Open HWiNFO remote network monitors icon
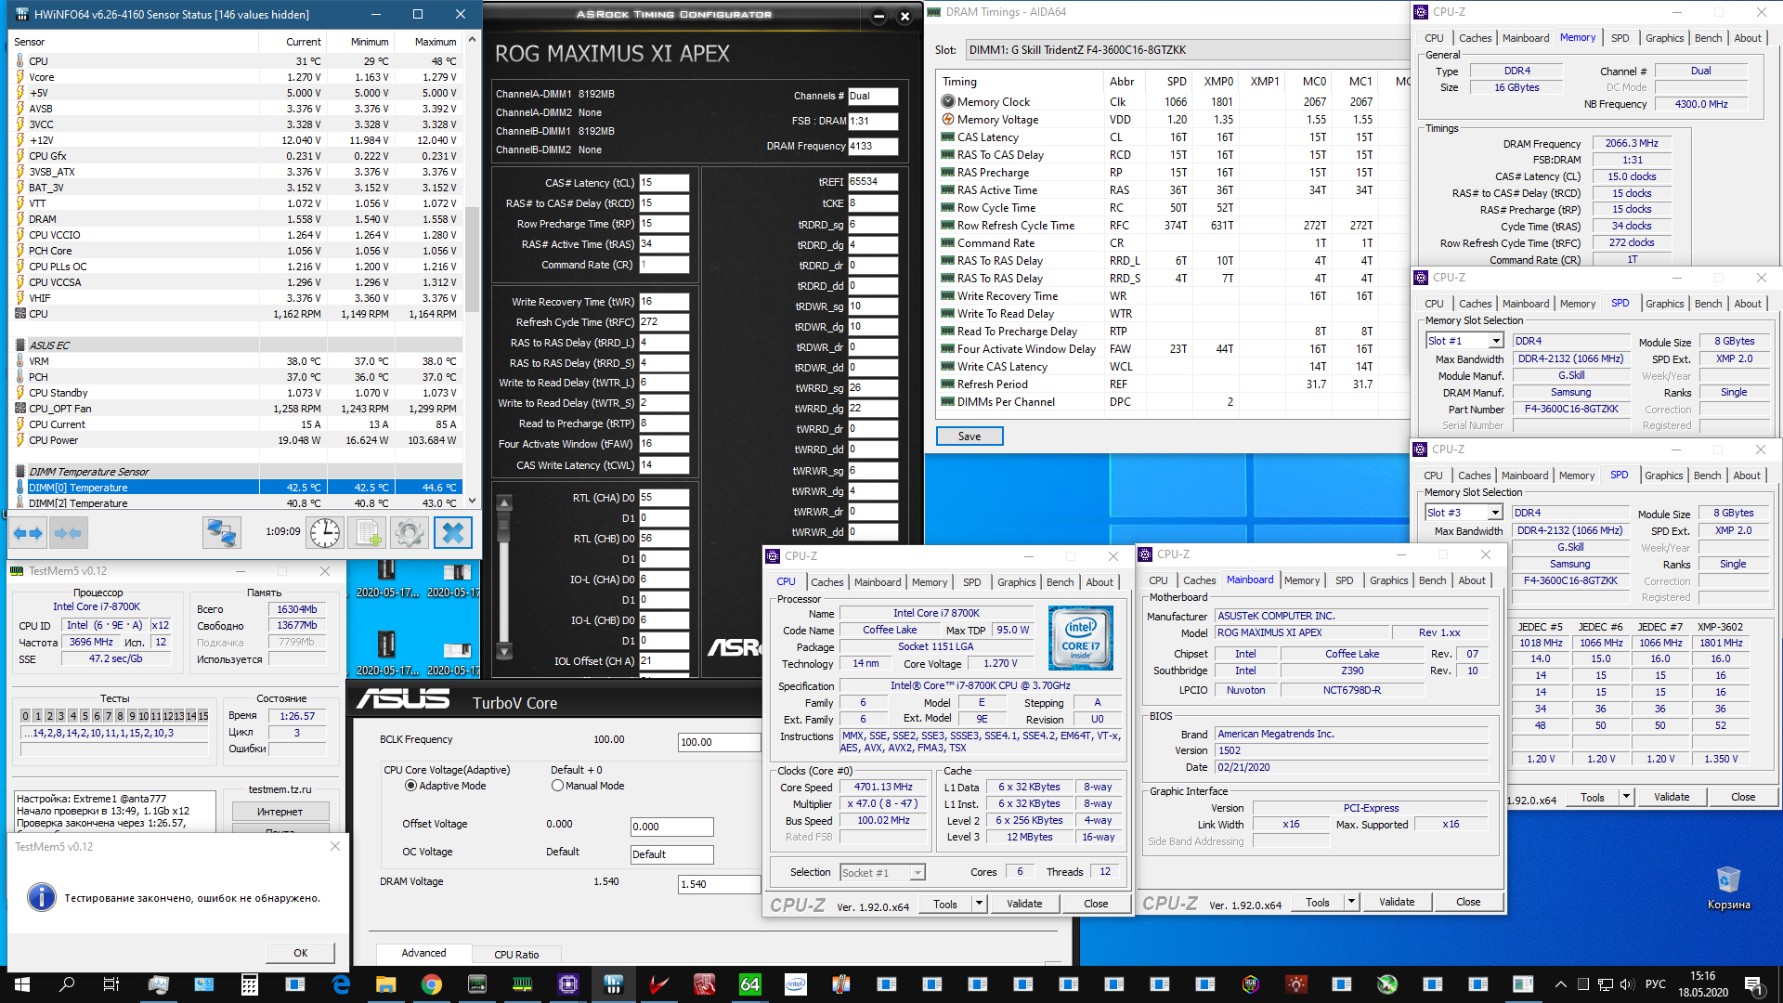This screenshot has height=1003, width=1783. (221, 533)
